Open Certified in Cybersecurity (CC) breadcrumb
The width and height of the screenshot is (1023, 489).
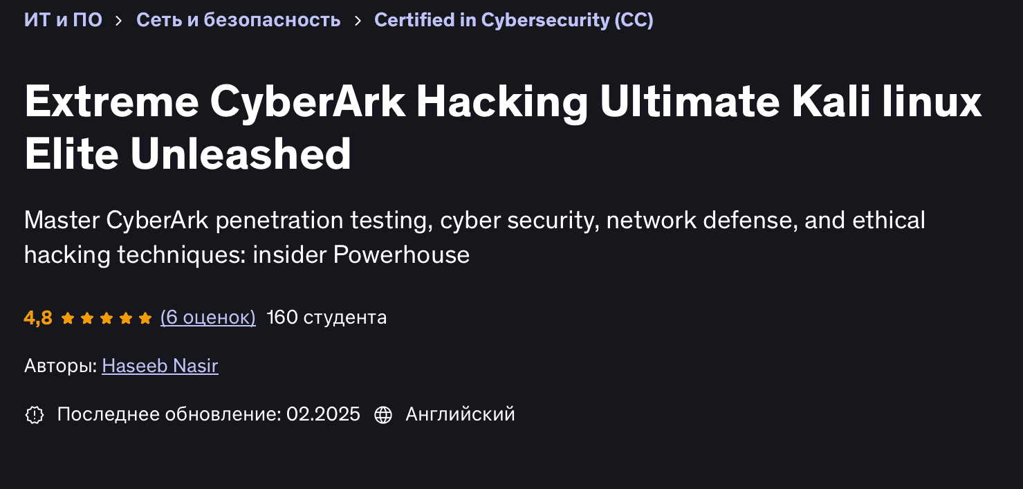tap(514, 20)
